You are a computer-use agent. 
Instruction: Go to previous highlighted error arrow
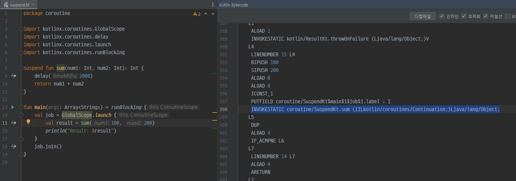point(205,14)
